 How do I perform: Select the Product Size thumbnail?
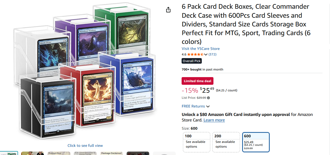click(59, 153)
